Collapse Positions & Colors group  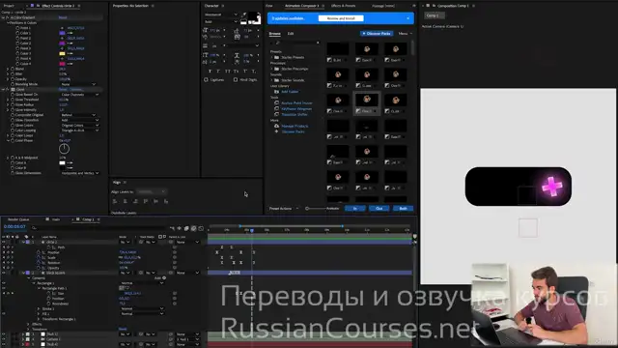click(8, 23)
